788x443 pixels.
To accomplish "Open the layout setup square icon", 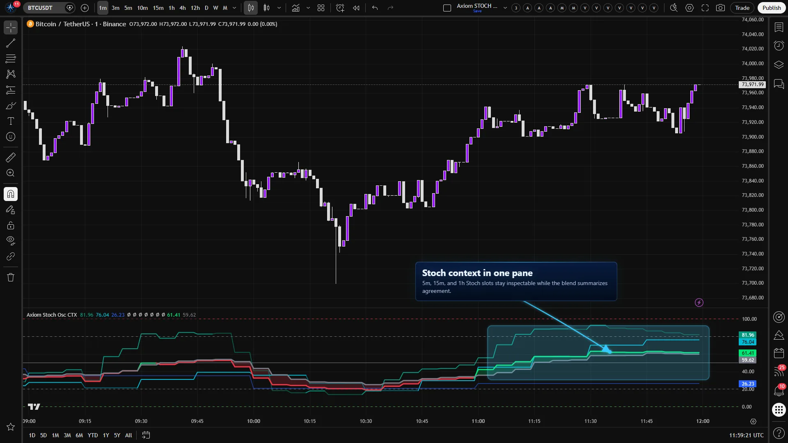I will coord(447,8).
